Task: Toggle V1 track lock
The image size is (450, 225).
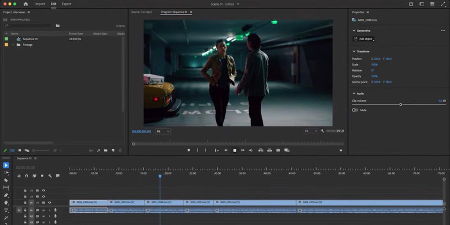Action: coord(25,202)
